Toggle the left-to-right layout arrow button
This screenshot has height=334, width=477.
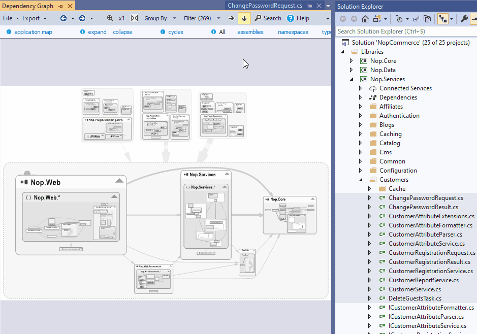(x=231, y=18)
